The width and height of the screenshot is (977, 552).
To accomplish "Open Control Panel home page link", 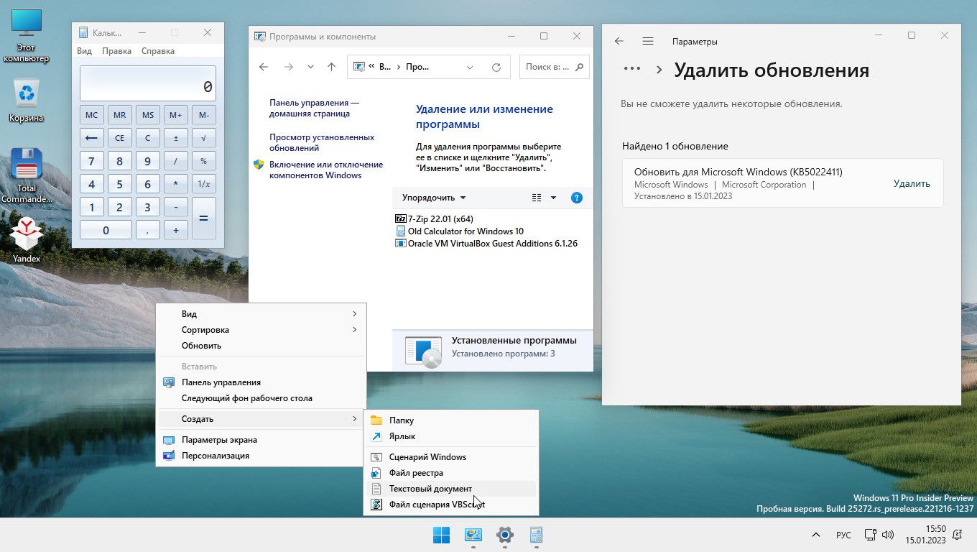I will pyautogui.click(x=314, y=108).
